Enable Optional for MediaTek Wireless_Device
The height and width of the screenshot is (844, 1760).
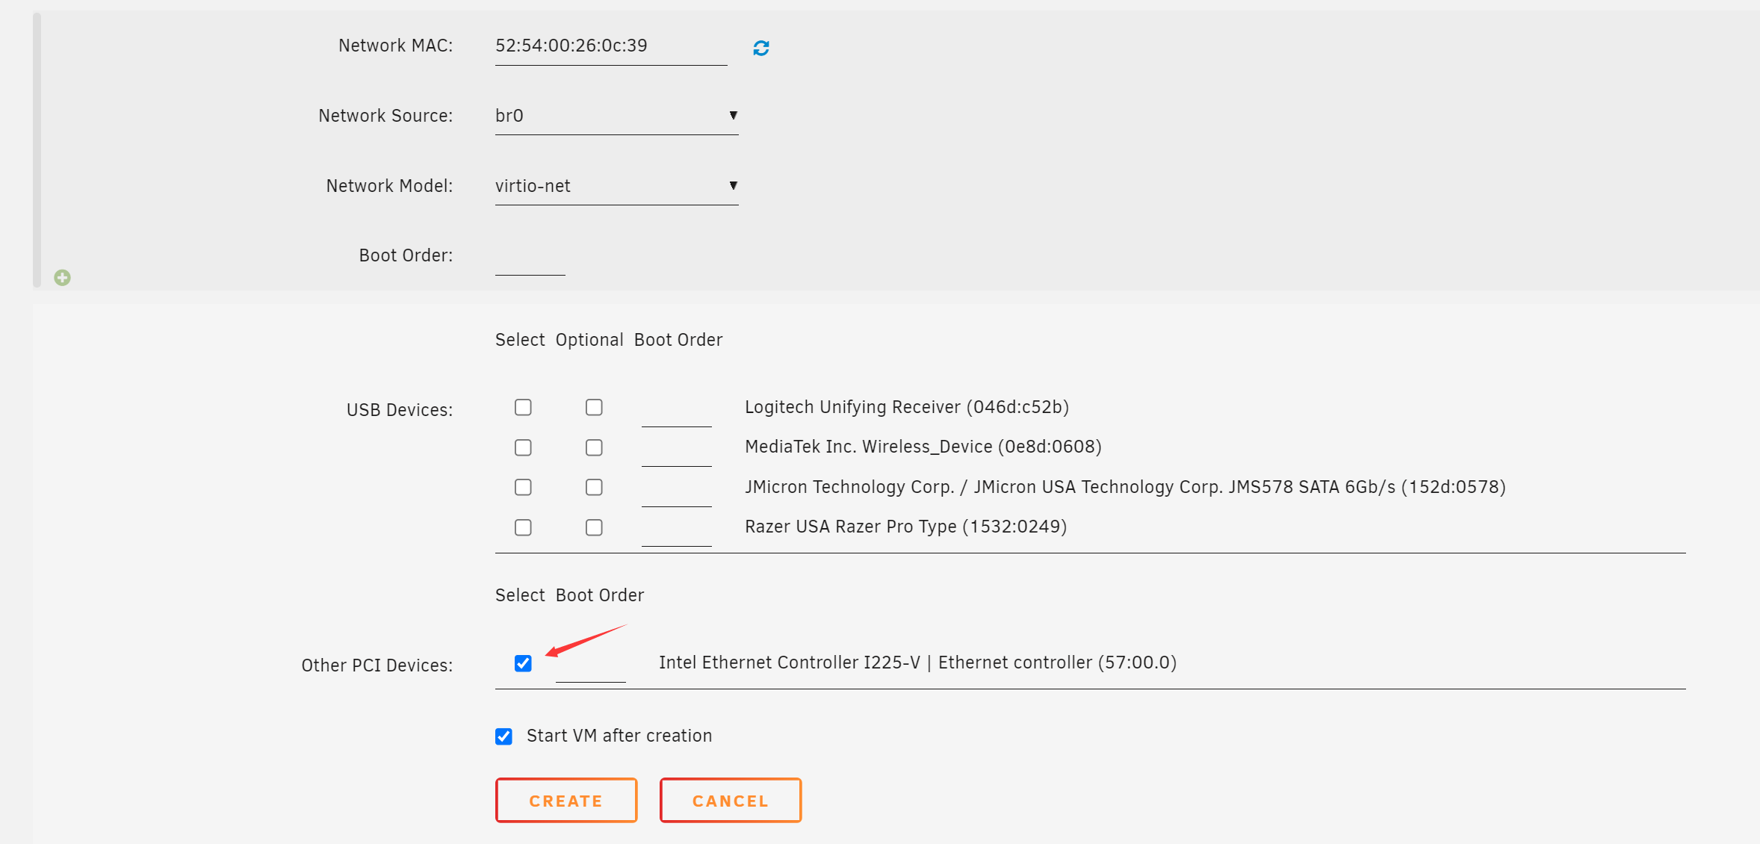point(594,447)
